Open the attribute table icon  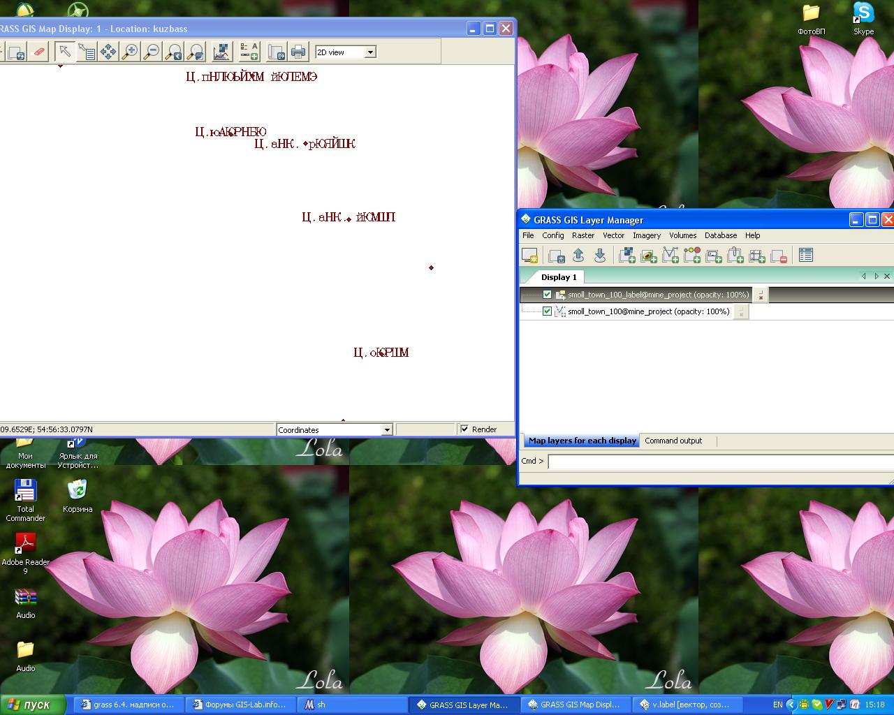(806, 256)
